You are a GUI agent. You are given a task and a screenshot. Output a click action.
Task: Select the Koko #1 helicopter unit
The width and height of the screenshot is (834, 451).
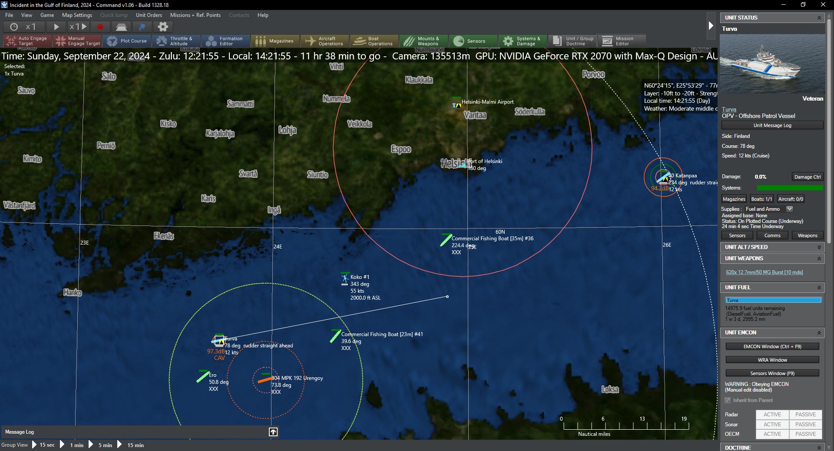click(x=345, y=278)
